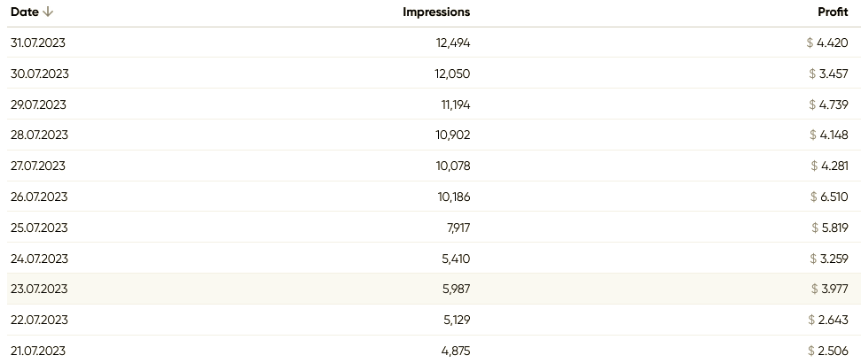
Task: Click impressions value 7,917
Action: tap(458, 228)
